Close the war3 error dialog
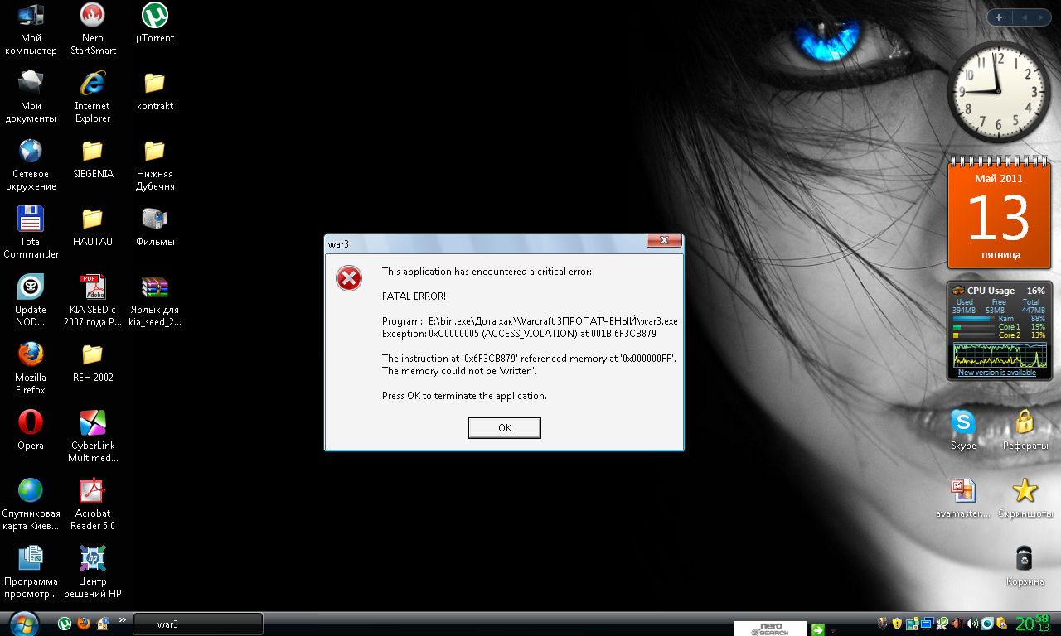 click(664, 240)
